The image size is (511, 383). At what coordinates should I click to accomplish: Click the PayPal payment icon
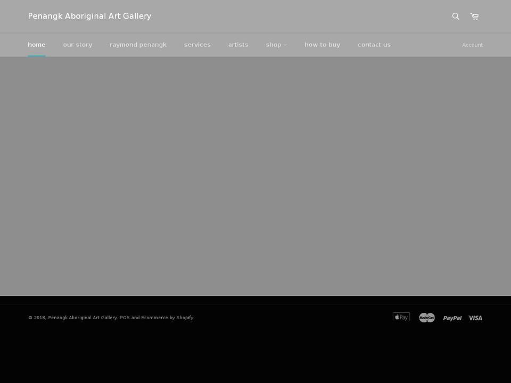(x=452, y=318)
